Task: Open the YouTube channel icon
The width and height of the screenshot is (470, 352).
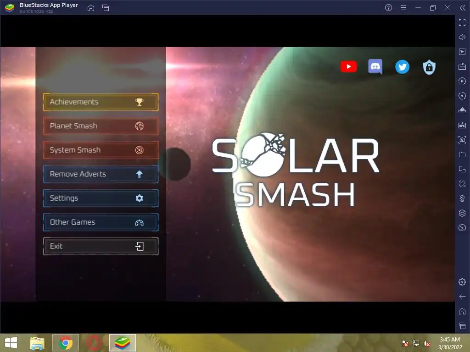Action: click(x=349, y=67)
